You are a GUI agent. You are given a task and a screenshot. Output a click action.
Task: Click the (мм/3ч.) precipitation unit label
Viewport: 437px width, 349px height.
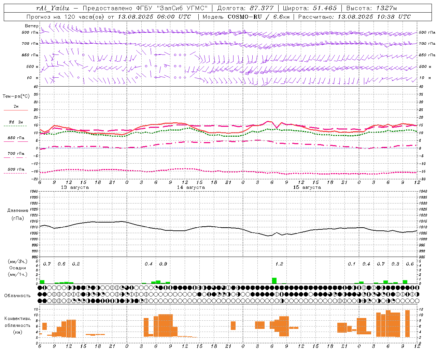pos(17,261)
